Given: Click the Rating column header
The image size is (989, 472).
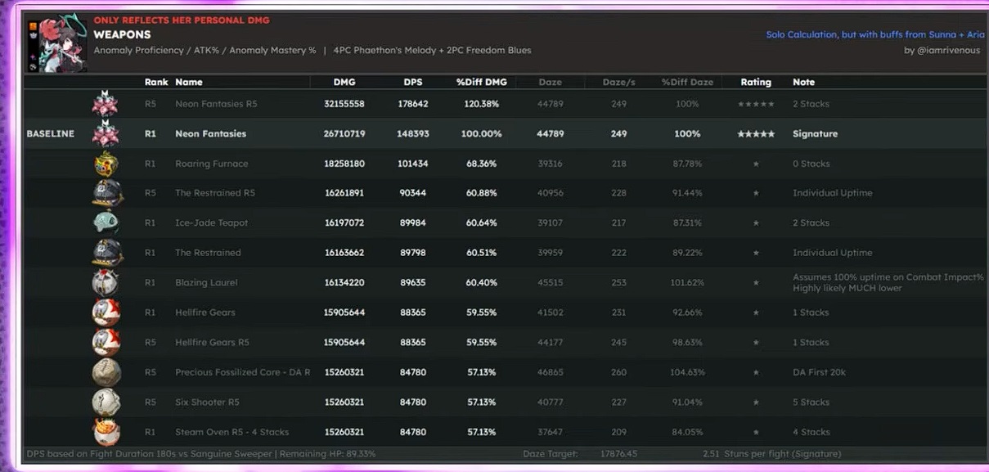Looking at the screenshot, I should coord(756,82).
